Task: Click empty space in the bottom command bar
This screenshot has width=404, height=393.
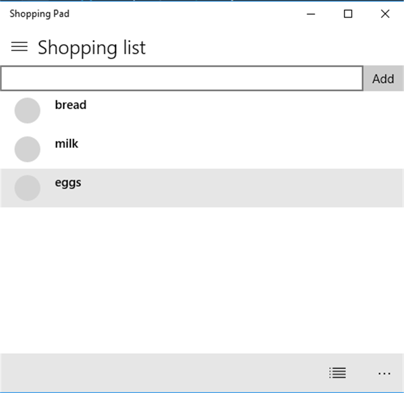Action: pos(160,373)
